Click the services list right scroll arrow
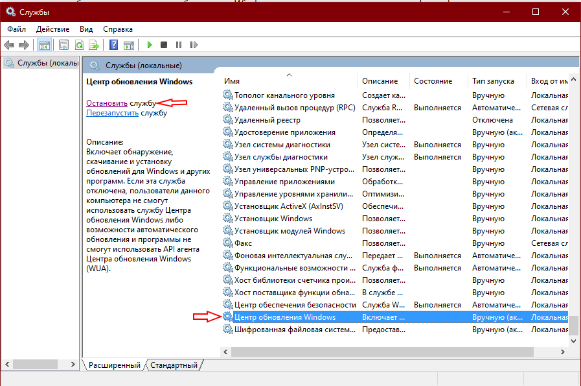Screen dimensions: 581x386 point(563,352)
